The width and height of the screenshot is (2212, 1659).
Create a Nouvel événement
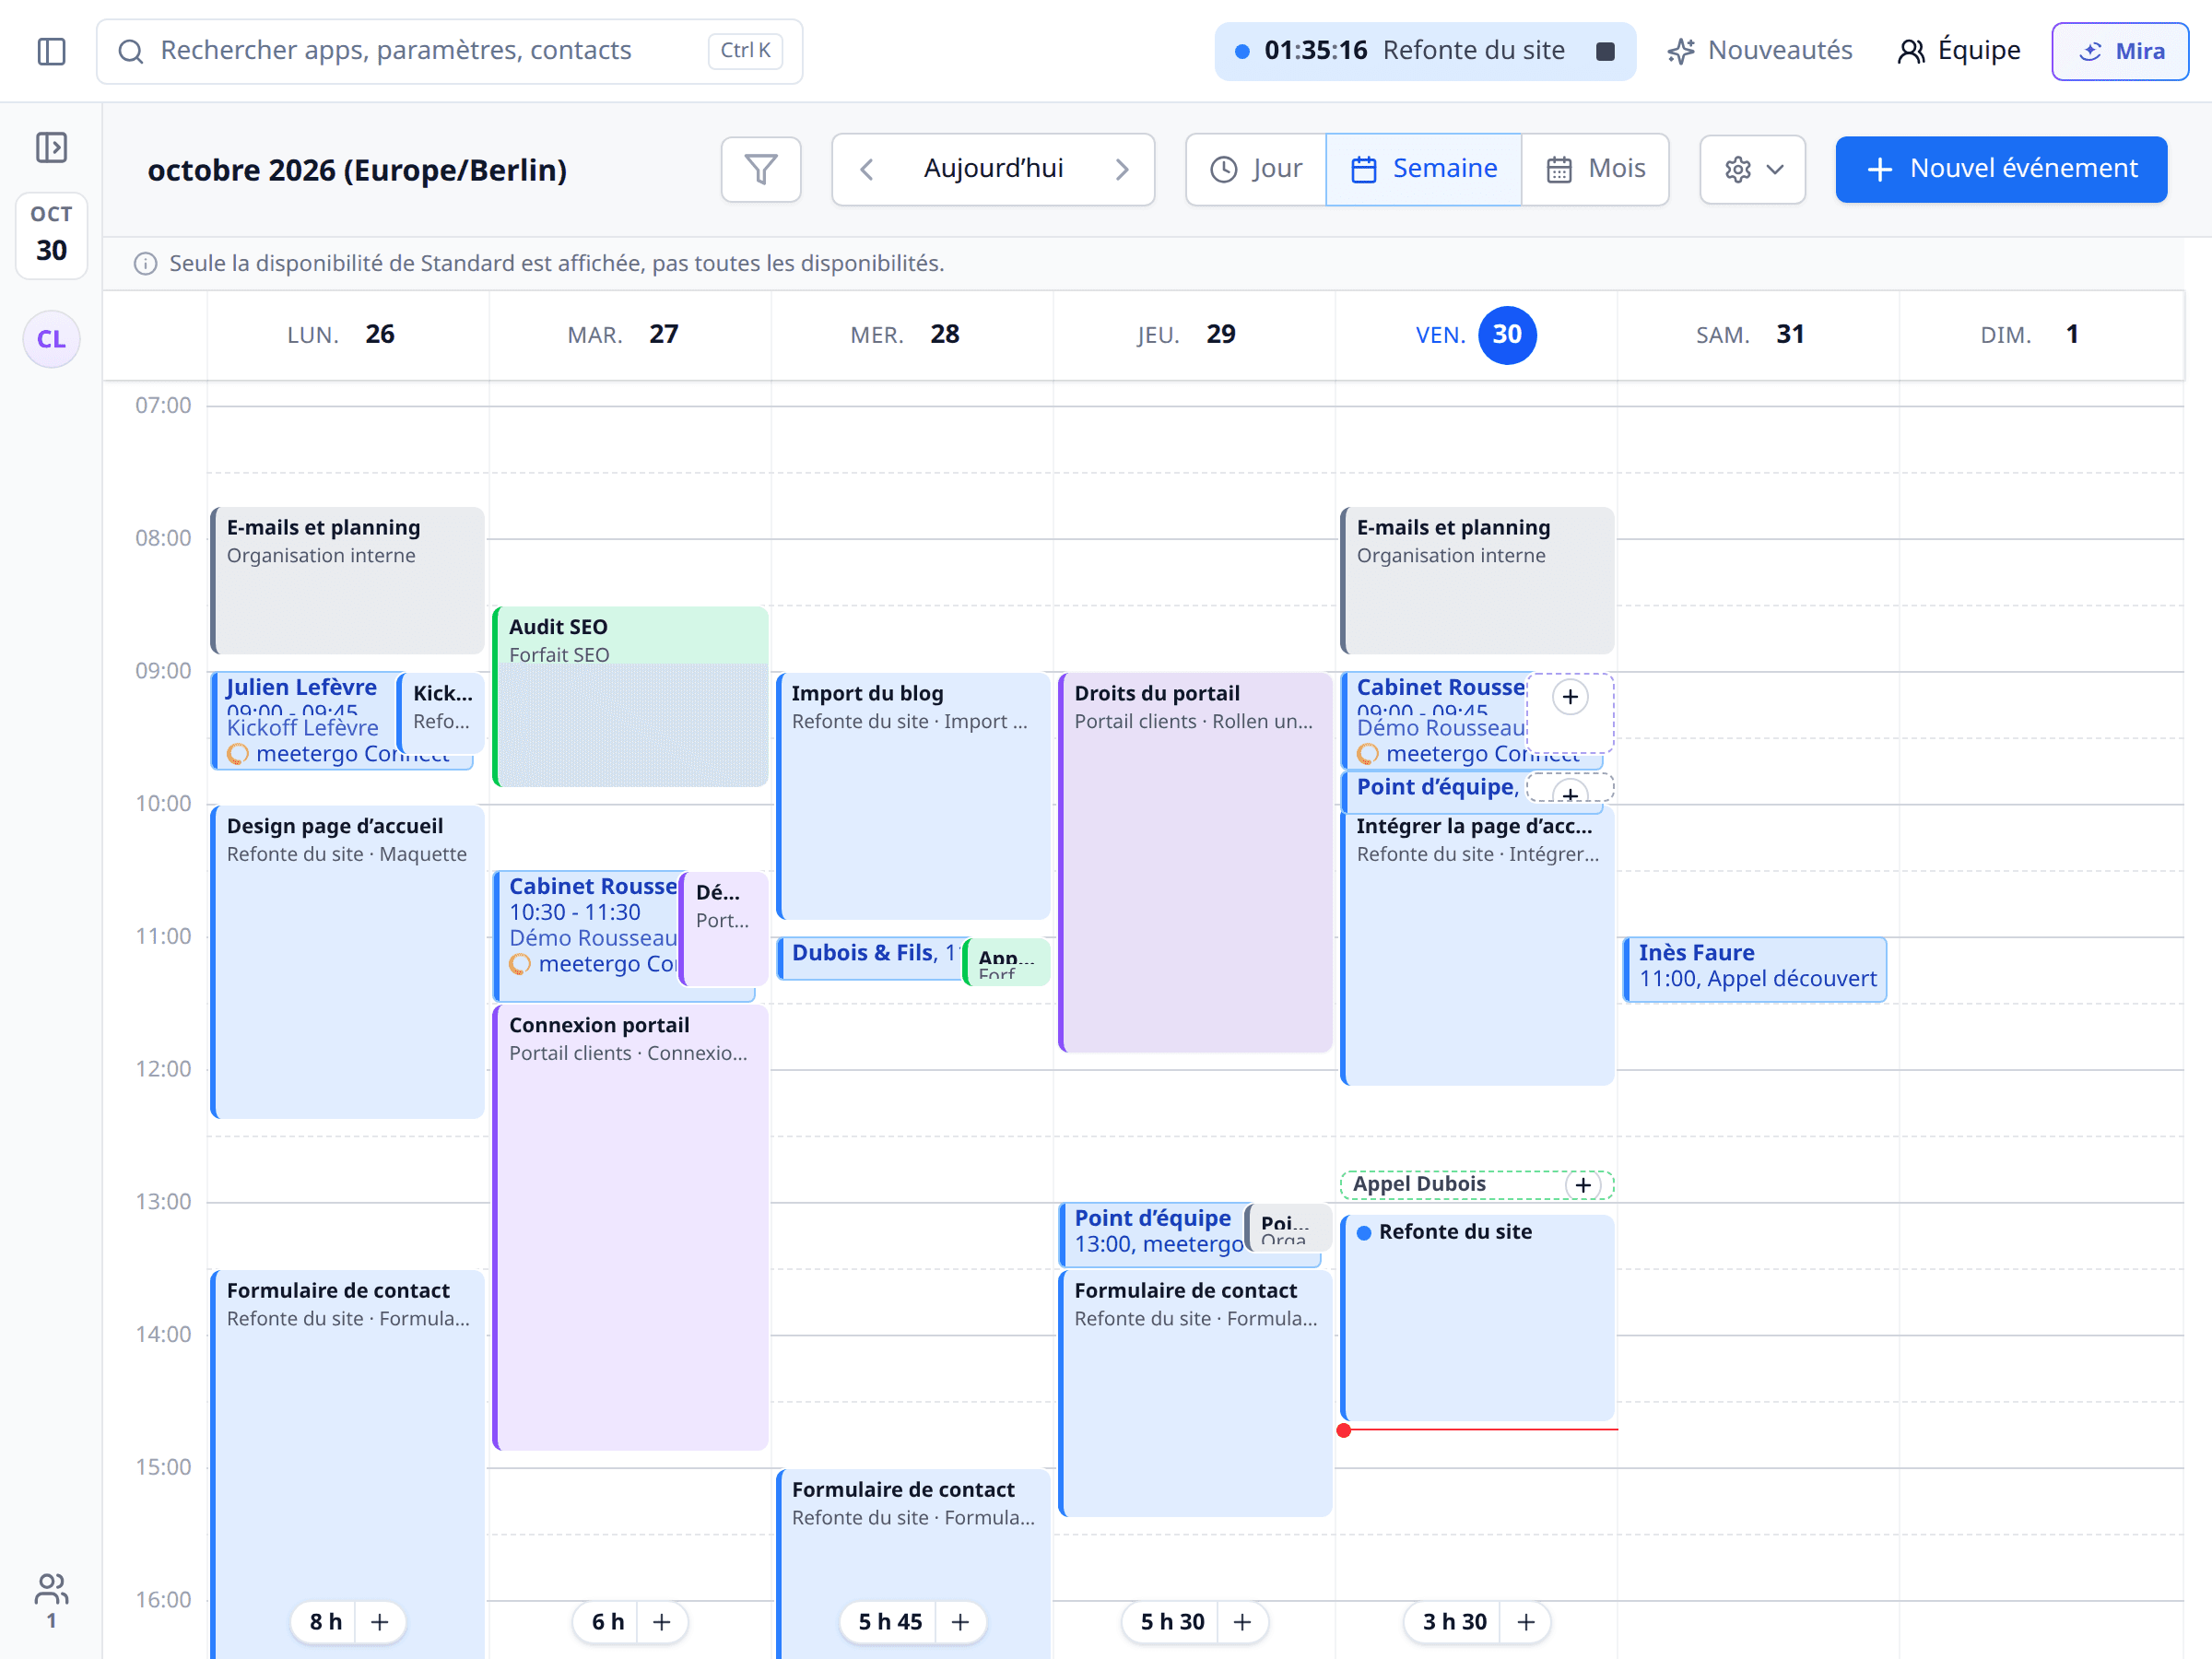(x=2001, y=169)
